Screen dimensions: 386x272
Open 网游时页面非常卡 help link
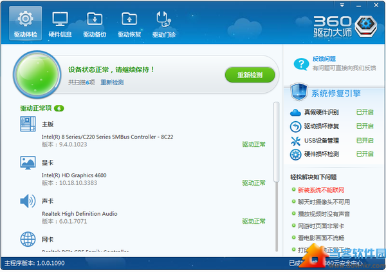pos(321,226)
